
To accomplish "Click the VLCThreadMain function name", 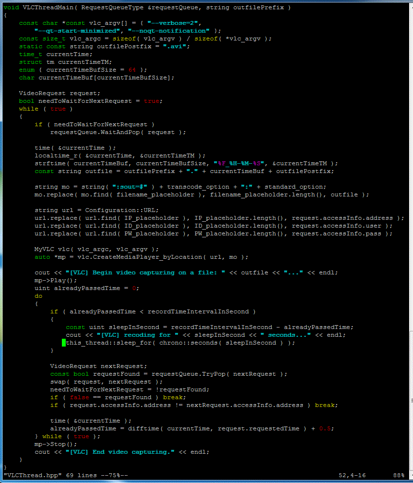I will 47,7.
